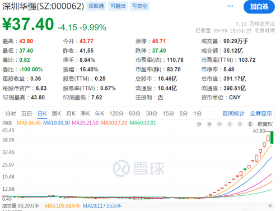Click the 流通值 value 390.61亿
This screenshot has width=280, height=211.
235,88
